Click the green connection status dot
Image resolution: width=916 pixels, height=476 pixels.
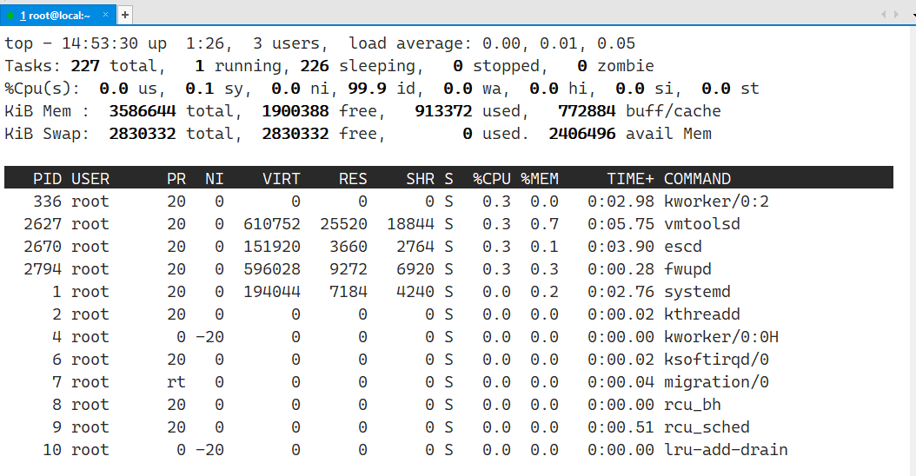click(10, 16)
